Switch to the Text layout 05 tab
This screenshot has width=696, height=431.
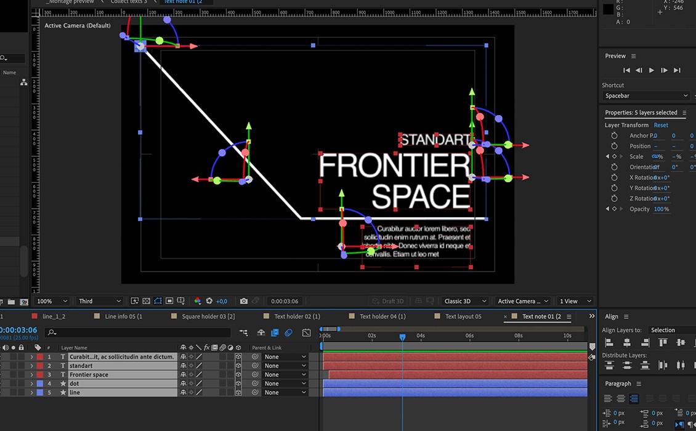[x=463, y=316]
